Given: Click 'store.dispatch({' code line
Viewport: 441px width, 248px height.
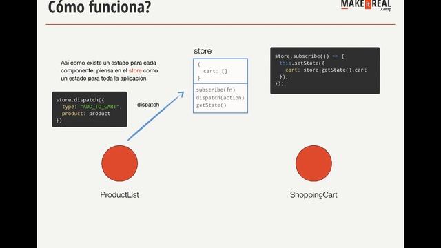Looking at the screenshot, I should pyautogui.click(x=80, y=100).
